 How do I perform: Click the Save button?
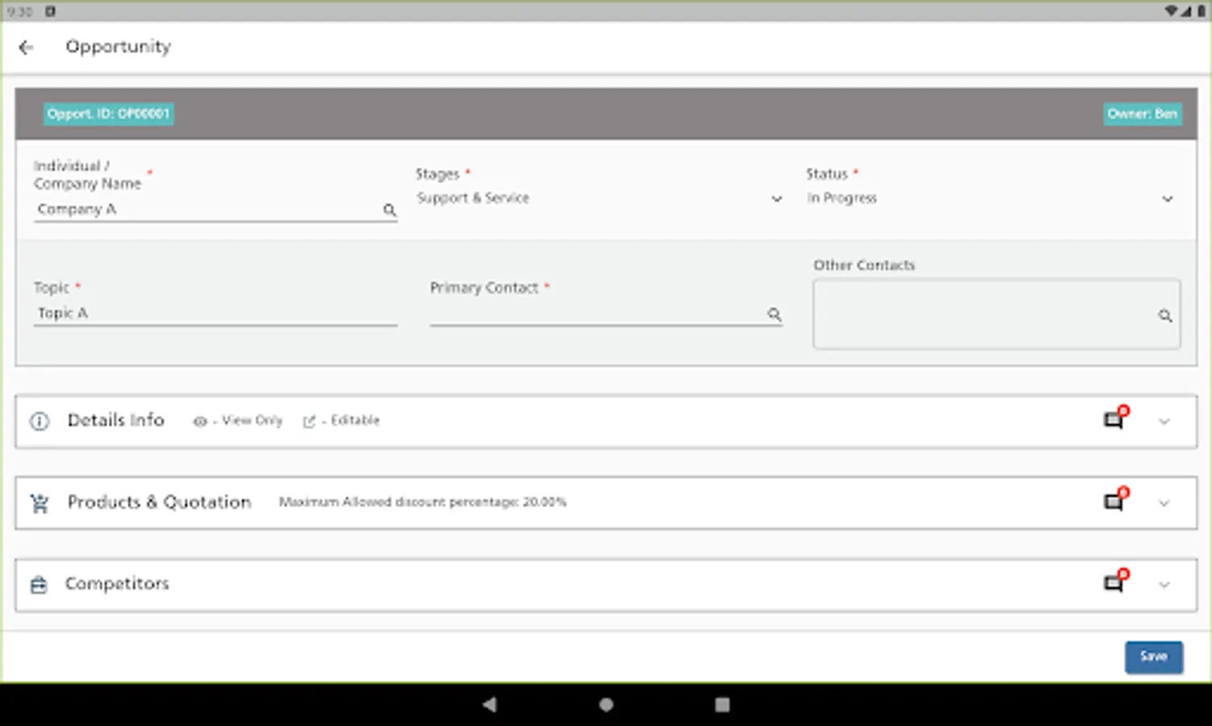(1154, 657)
